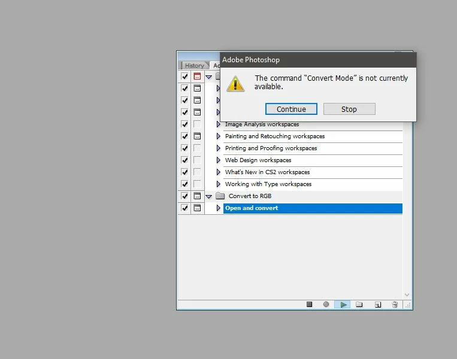Viewport: 457px width, 359px height.
Task: Click the Convert Mode not available message
Action: coord(331,82)
